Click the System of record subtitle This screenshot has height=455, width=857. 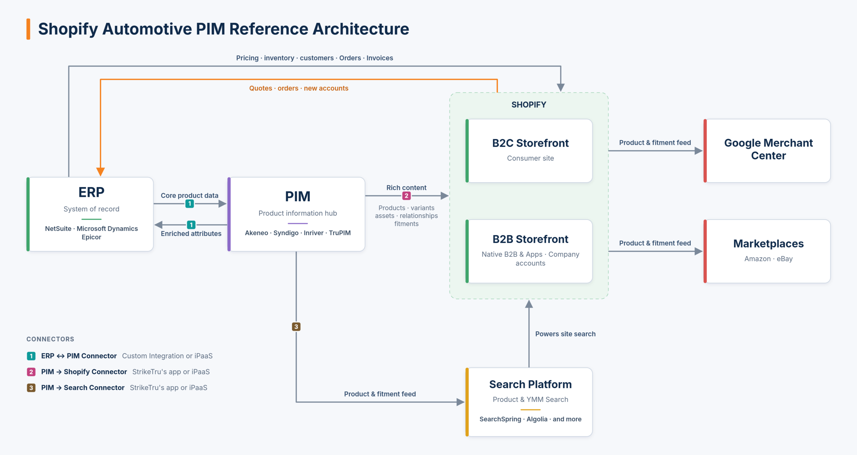click(x=91, y=209)
